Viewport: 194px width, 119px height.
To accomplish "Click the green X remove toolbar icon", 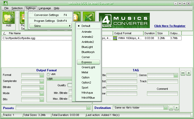I will (89, 17).
